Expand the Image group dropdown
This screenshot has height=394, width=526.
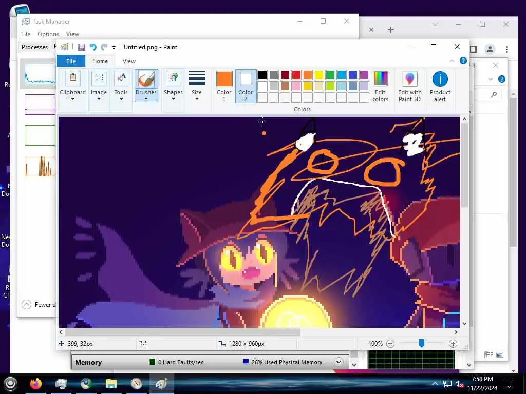tap(99, 99)
